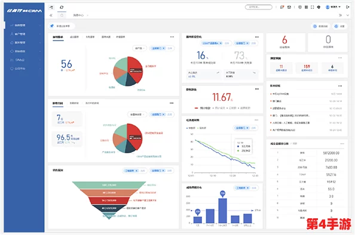Expand chevron of the OA办公 sidebar item
Screen dimensions: 355x235
click(x=40, y=60)
